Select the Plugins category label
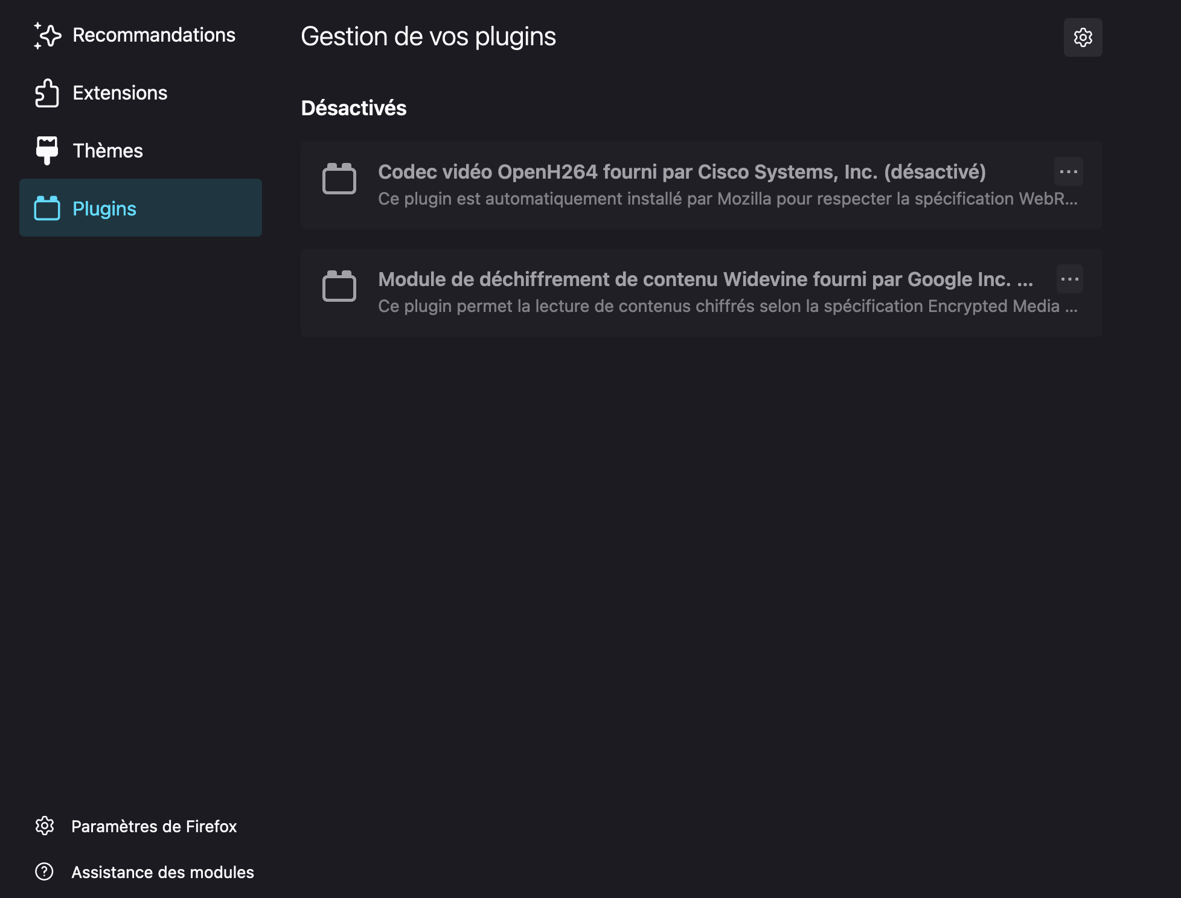Image resolution: width=1181 pixels, height=898 pixels. [104, 209]
